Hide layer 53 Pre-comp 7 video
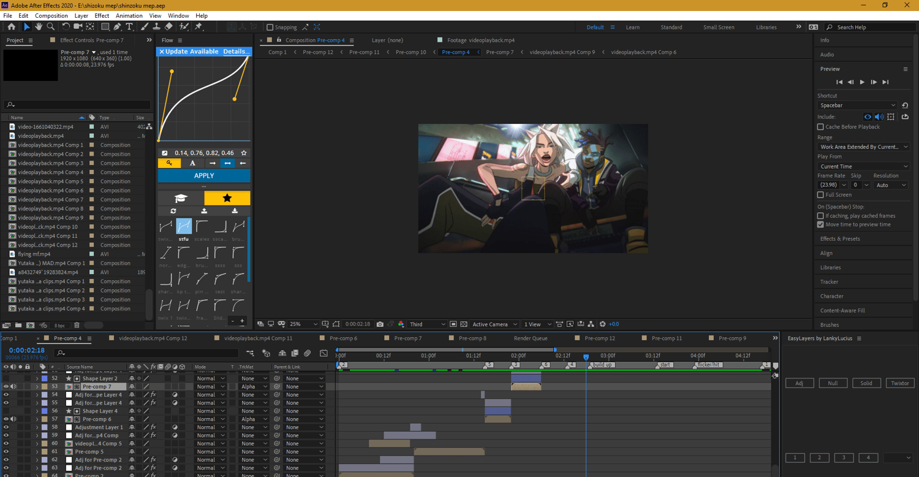 (x=6, y=387)
